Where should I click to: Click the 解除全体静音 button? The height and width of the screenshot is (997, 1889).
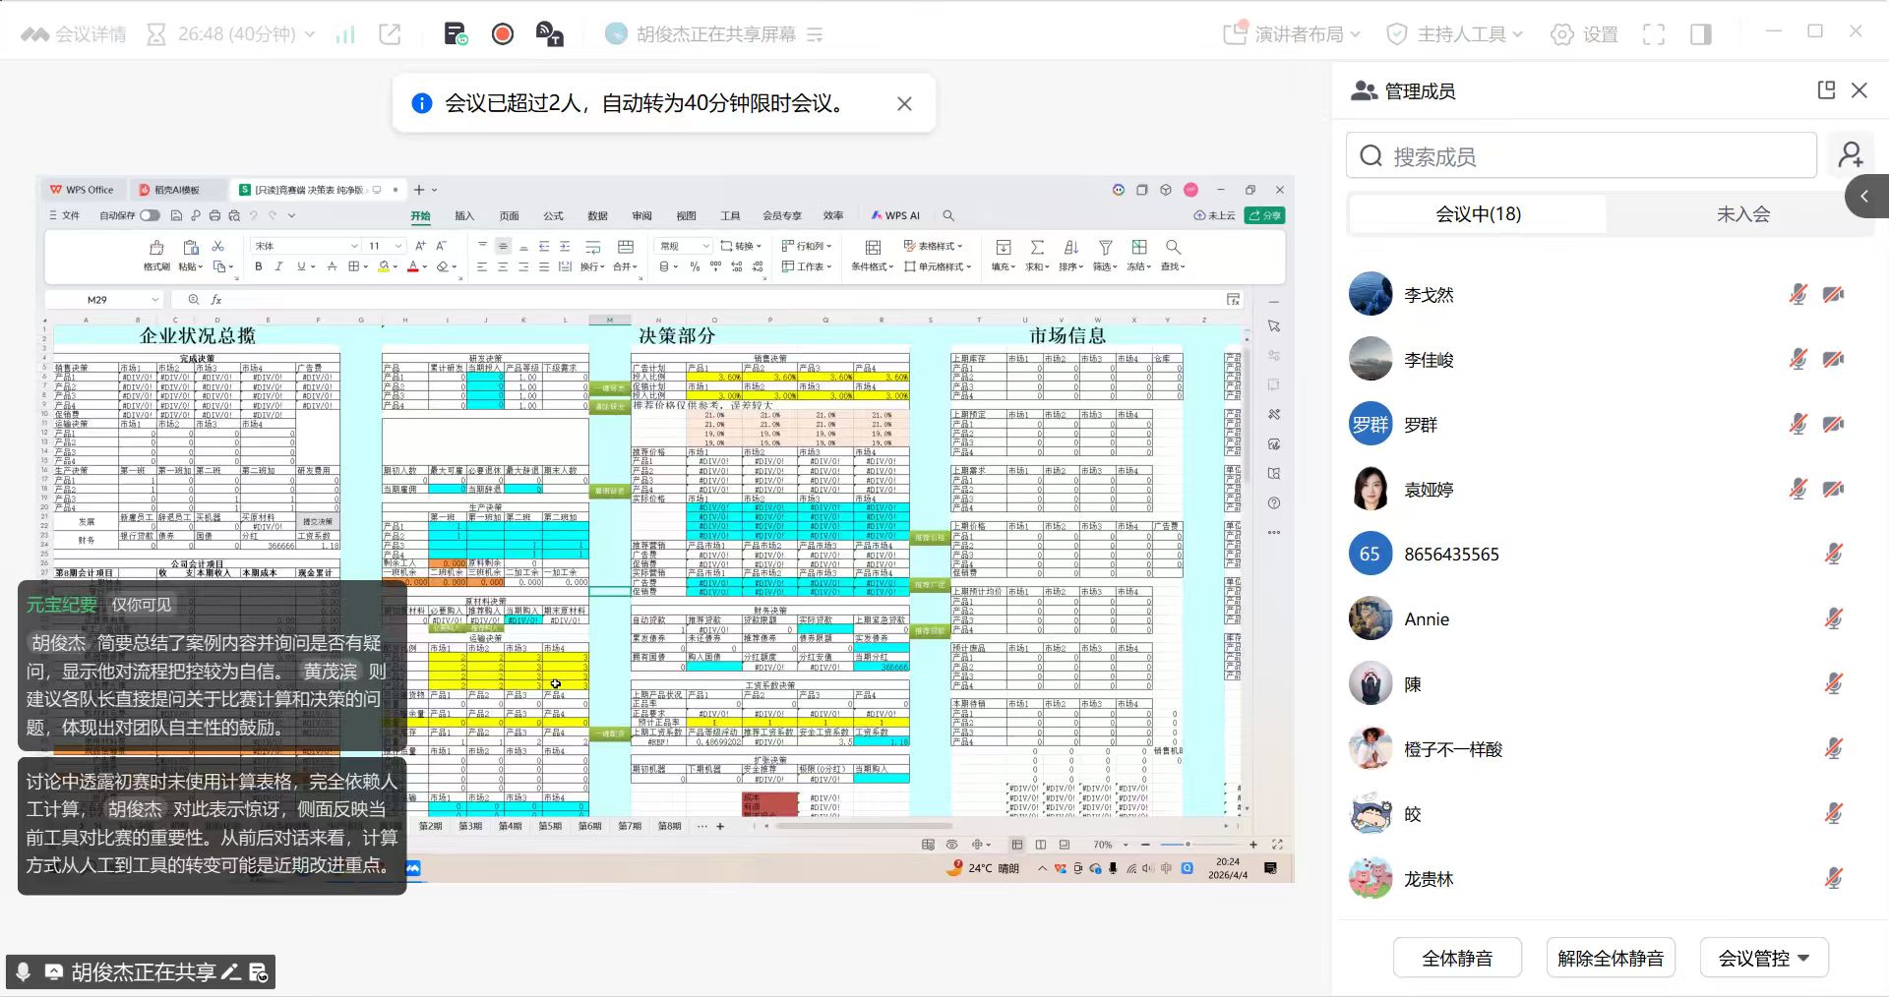coord(1611,958)
